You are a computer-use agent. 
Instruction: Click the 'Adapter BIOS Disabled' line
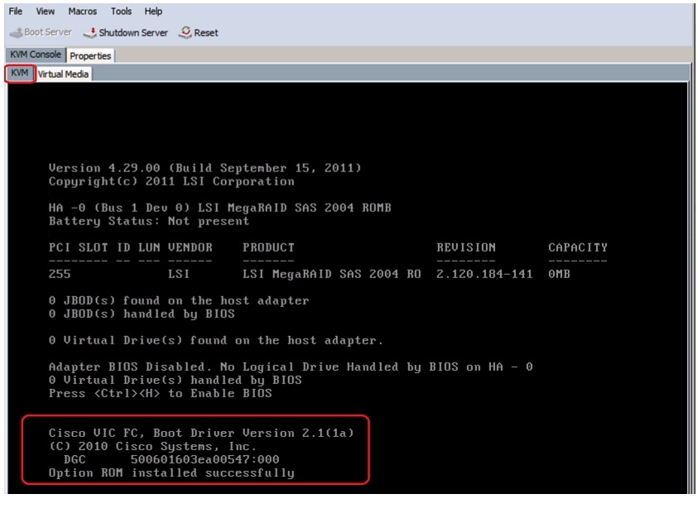point(291,367)
